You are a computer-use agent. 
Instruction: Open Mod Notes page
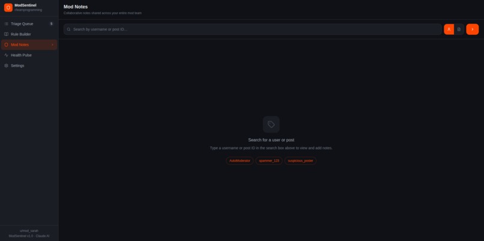29,45
